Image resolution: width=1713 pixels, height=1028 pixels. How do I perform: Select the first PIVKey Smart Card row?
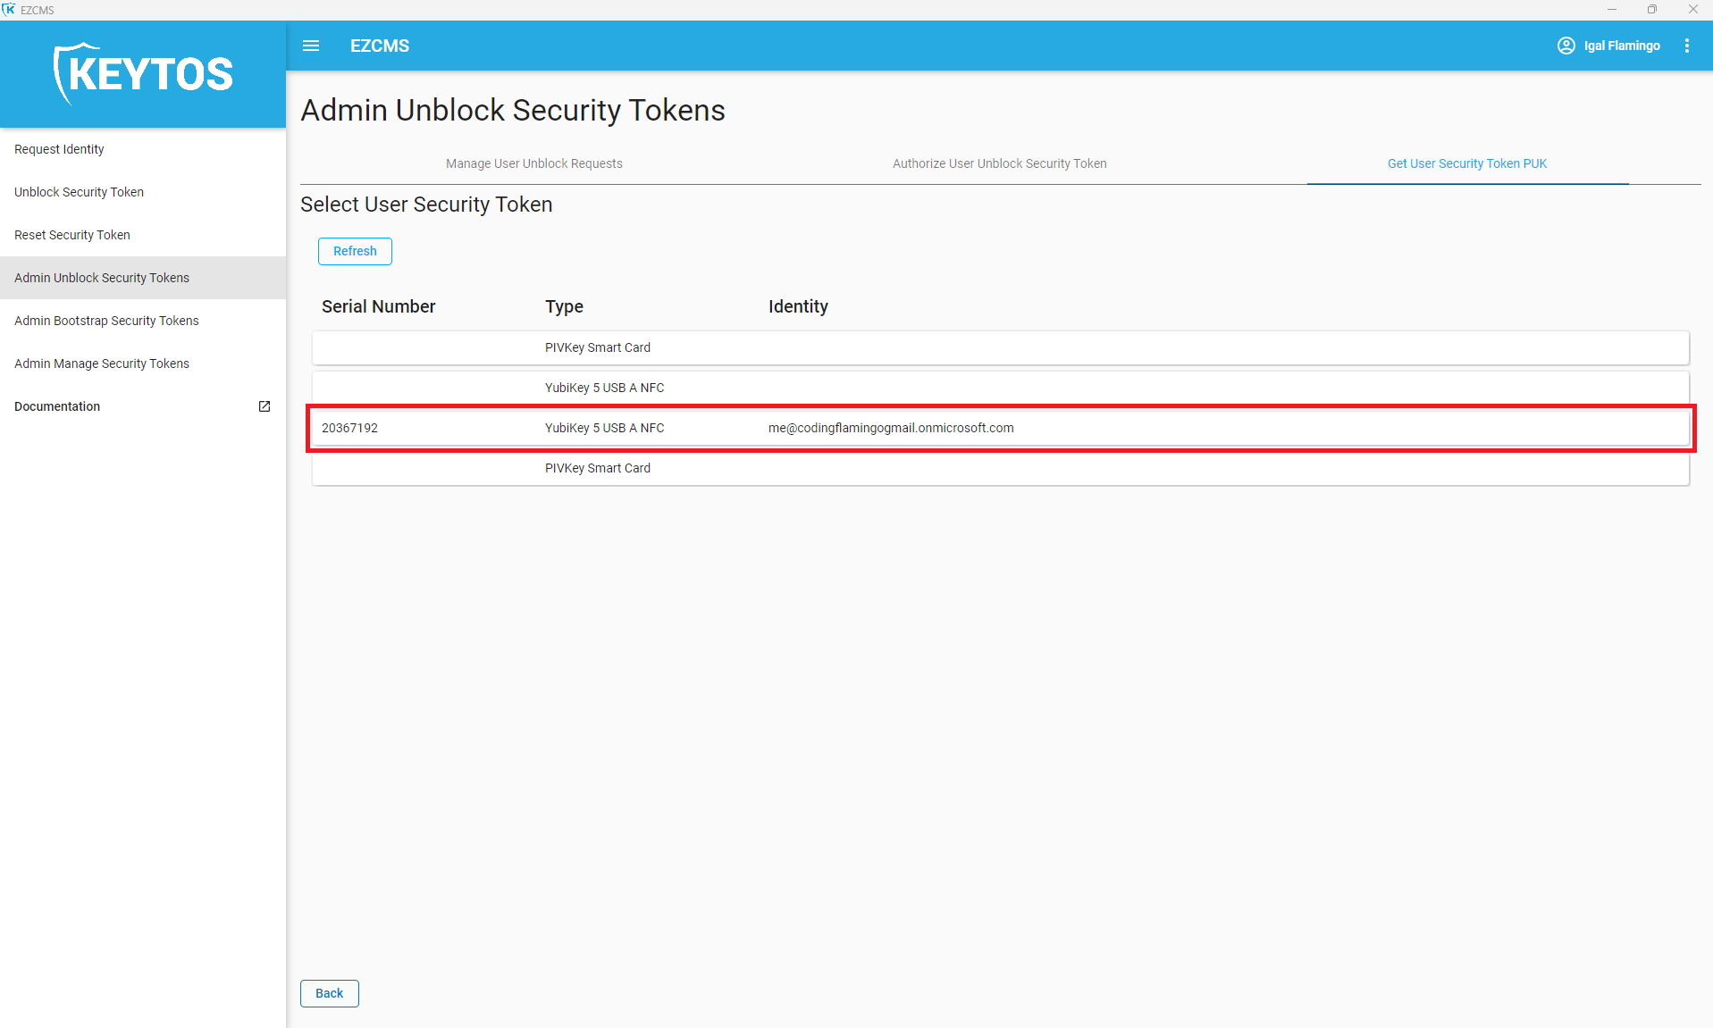coord(999,347)
